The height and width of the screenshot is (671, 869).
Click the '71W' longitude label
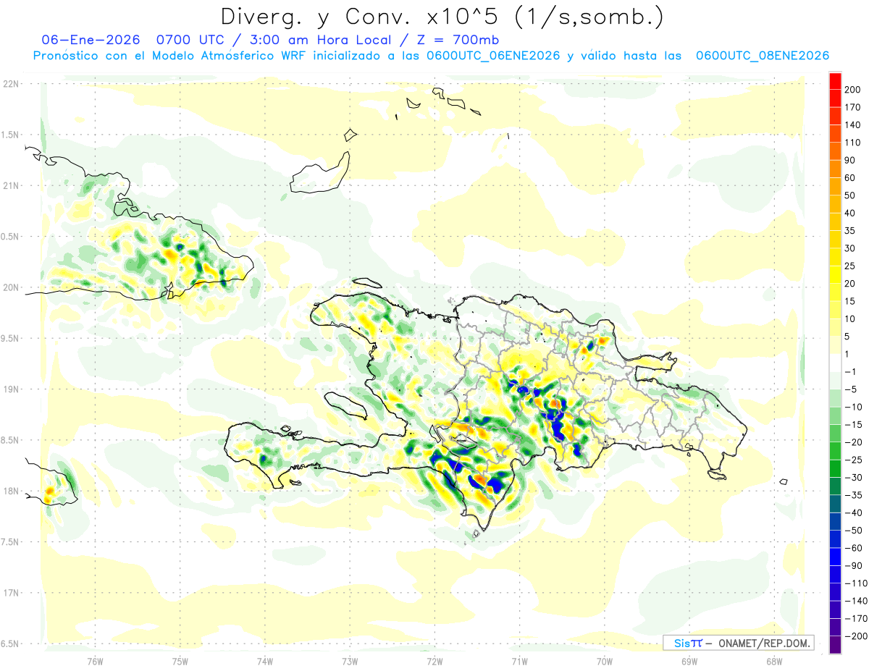[519, 661]
